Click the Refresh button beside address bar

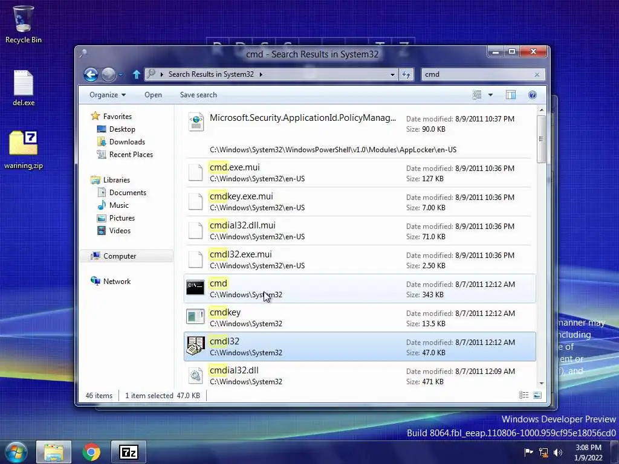(406, 74)
